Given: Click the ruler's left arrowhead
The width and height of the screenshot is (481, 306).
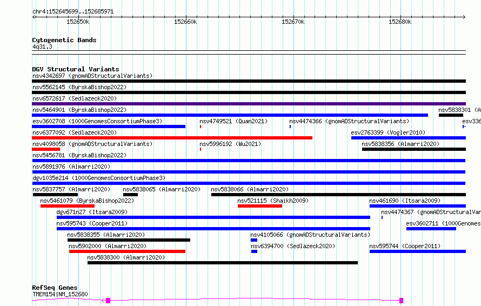Looking at the screenshot, I should pos(34,17).
